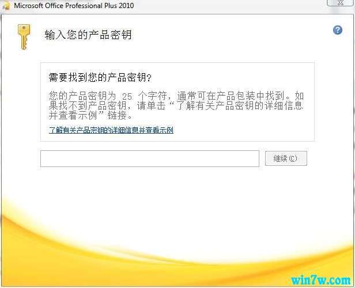Click the word 密钥 in the main heading

(x=121, y=35)
